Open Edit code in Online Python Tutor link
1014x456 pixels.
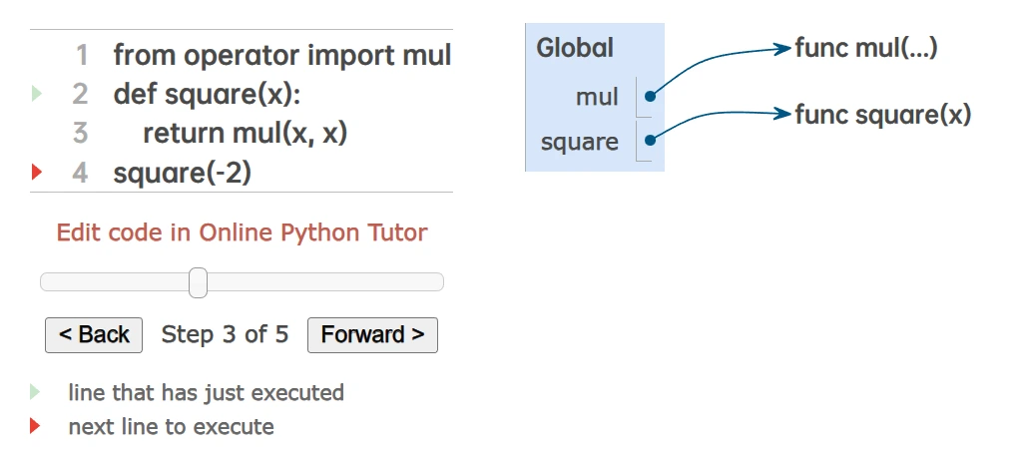tap(242, 233)
